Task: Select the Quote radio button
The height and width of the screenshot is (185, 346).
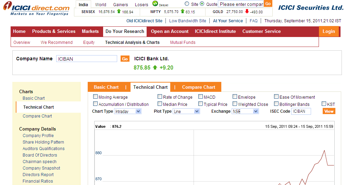Action: [x=202, y=4]
